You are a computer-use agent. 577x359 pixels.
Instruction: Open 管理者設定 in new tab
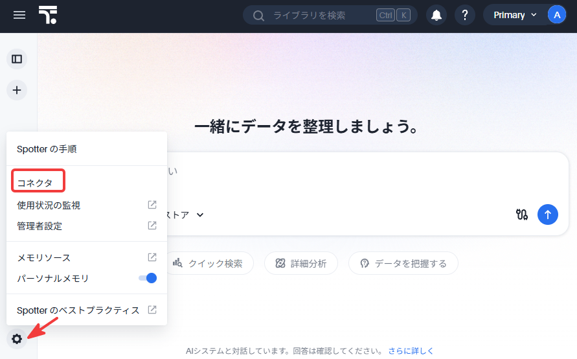pos(87,226)
